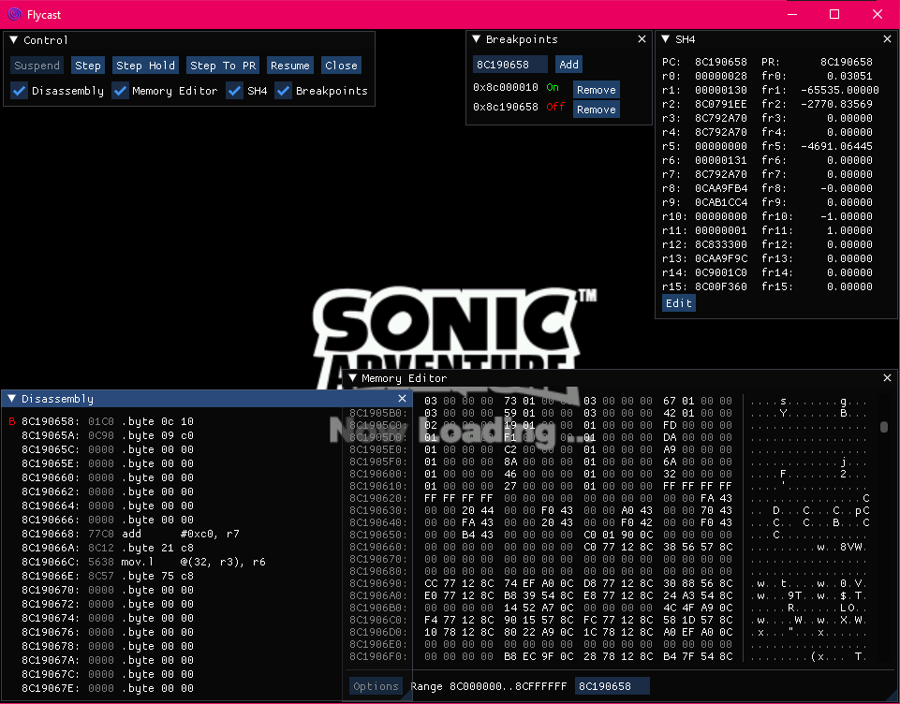
Task: Click breakpoint marker B at address 8C190658
Action: pyautogui.click(x=12, y=421)
